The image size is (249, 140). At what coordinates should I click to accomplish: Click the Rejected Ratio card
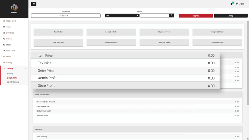[x=164, y=42]
